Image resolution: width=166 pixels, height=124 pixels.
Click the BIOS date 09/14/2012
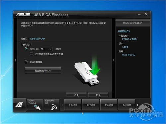(x=129, y=55)
